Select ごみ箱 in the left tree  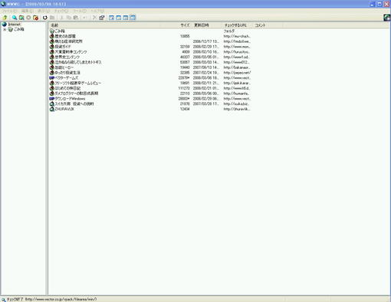pos(19,29)
